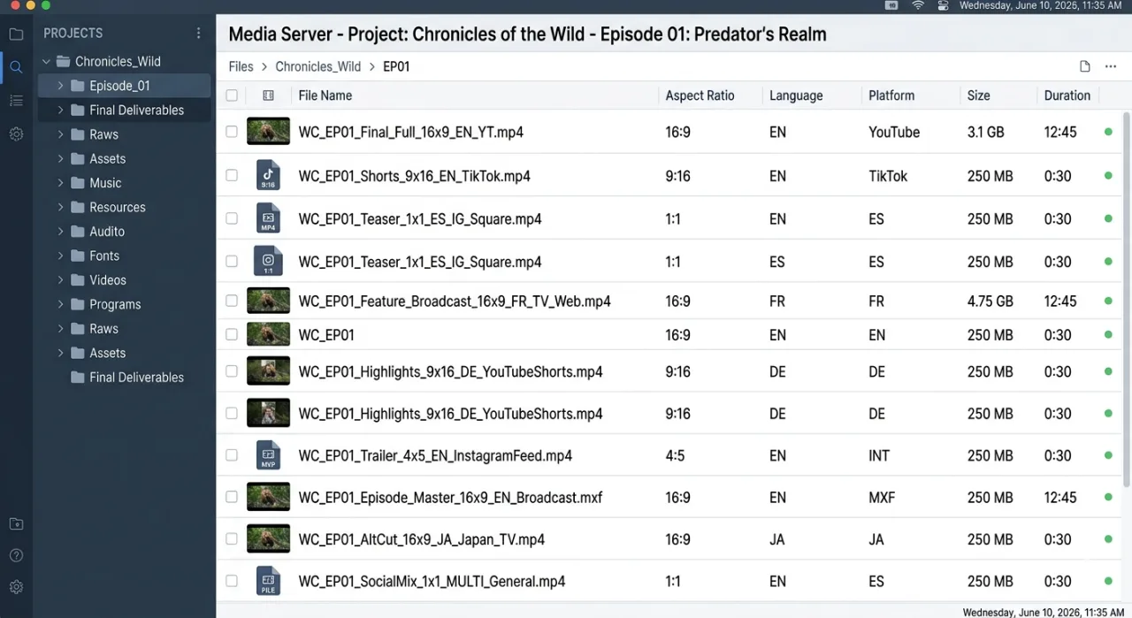Expand the Music folder chevron
Screen dimensions: 1132x618
click(x=60, y=183)
